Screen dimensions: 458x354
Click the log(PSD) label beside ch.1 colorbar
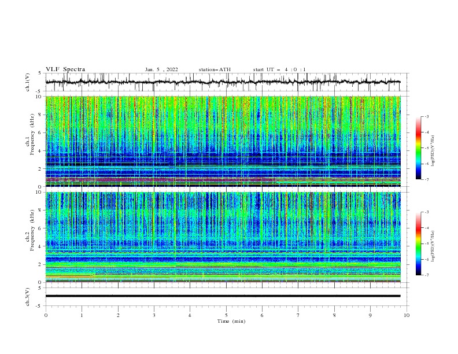pyautogui.click(x=433, y=151)
